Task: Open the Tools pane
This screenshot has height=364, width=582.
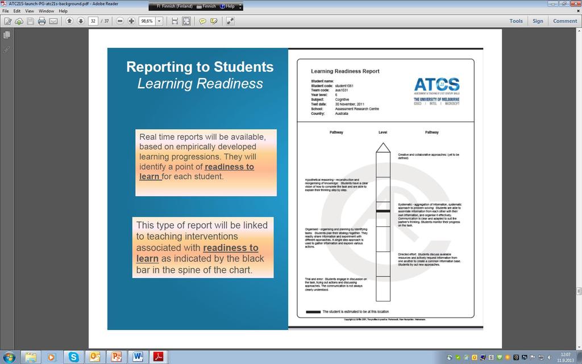Action: tap(516, 21)
